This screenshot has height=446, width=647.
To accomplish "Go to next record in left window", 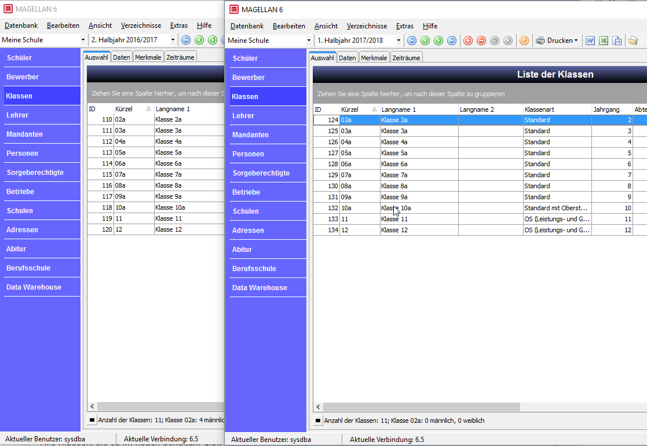I will tap(213, 40).
